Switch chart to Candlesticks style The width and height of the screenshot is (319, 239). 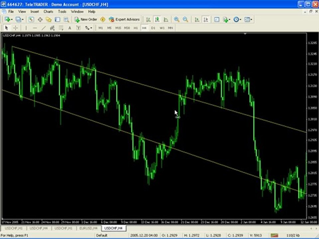[x=157, y=20]
